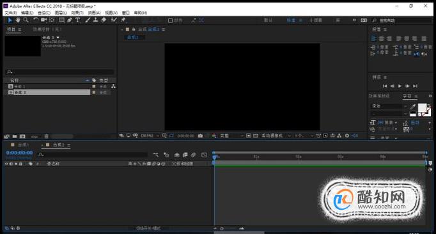The width and height of the screenshot is (436, 234).
Task: Click the create new folder icon in Project panel
Action: coord(15,136)
